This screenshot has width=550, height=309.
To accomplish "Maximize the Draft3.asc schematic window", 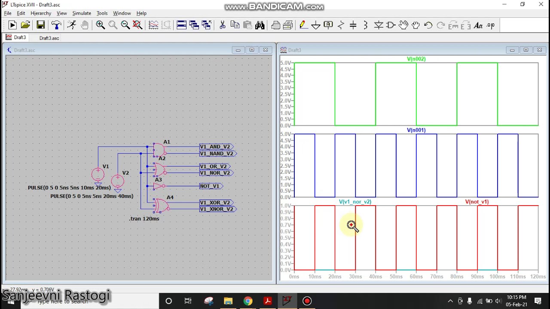I will click(252, 50).
